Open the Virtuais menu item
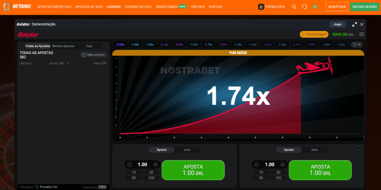Image resolution: width=381 pixels, height=190 pixels. [198, 7]
